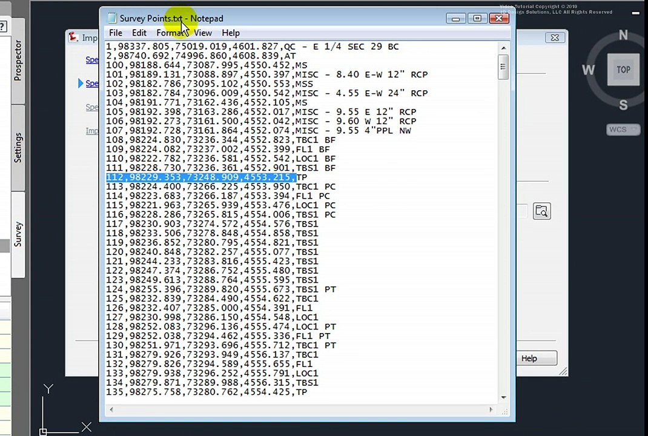Click the highlighted line for point 112

(207, 177)
